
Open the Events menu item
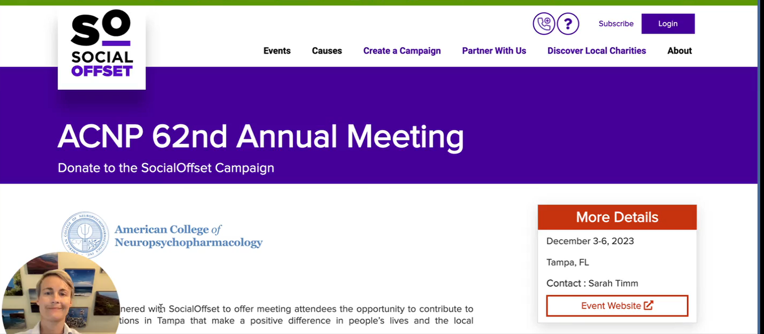pos(277,51)
